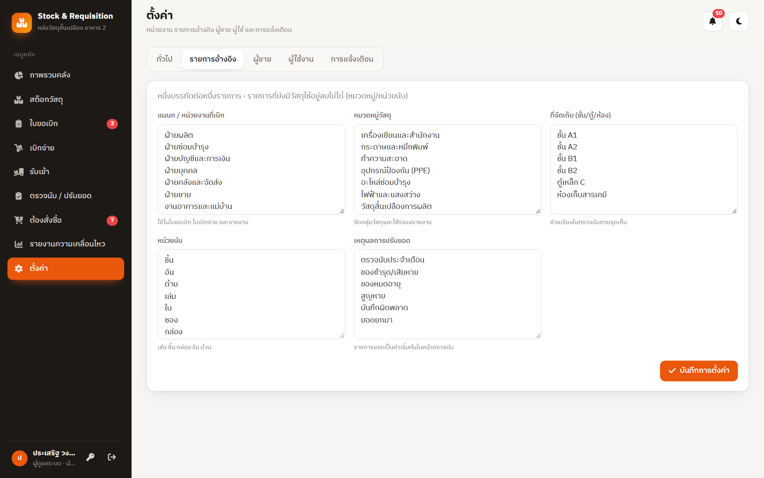Screen dimensions: 764x478
Task: Click badge 7 on ต้องสั่งซื้อ
Action: click(112, 220)
